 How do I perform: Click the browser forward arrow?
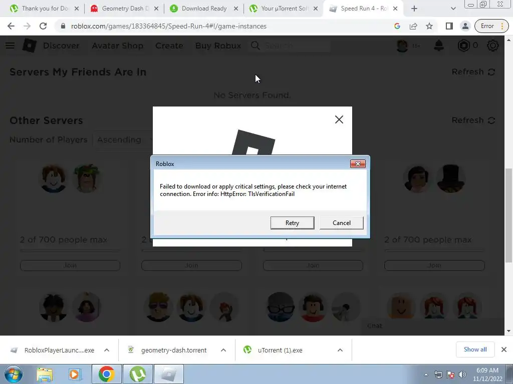coord(27,26)
